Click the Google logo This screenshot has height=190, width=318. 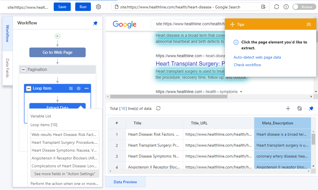pos(124,24)
